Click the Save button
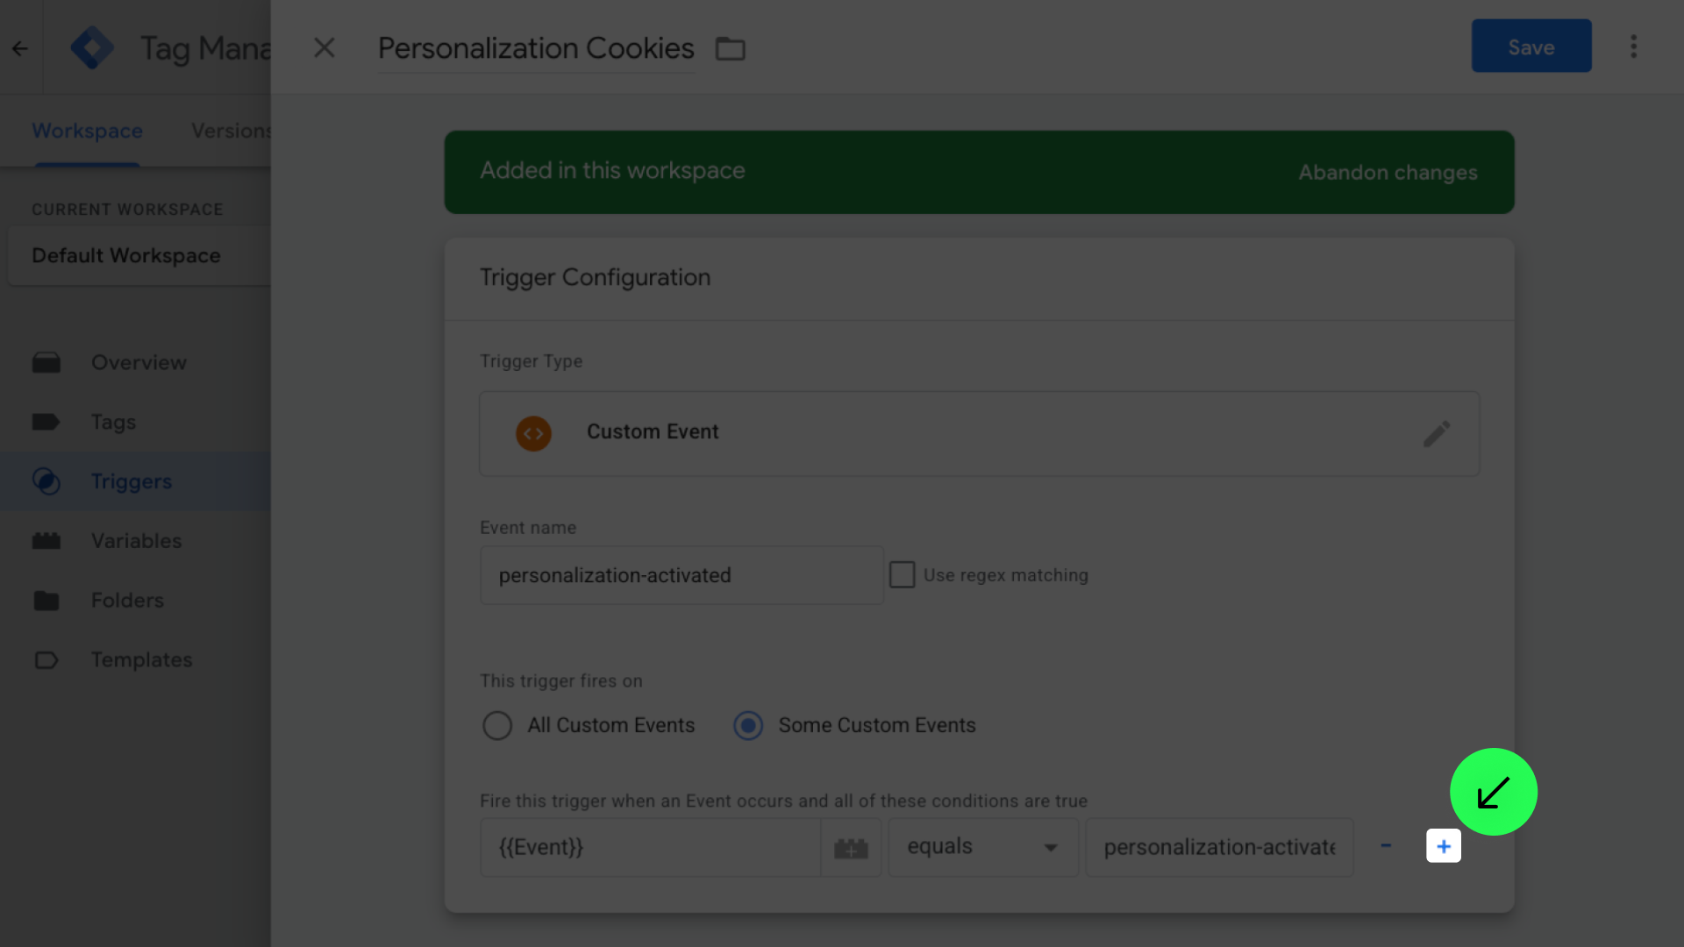 tap(1531, 46)
